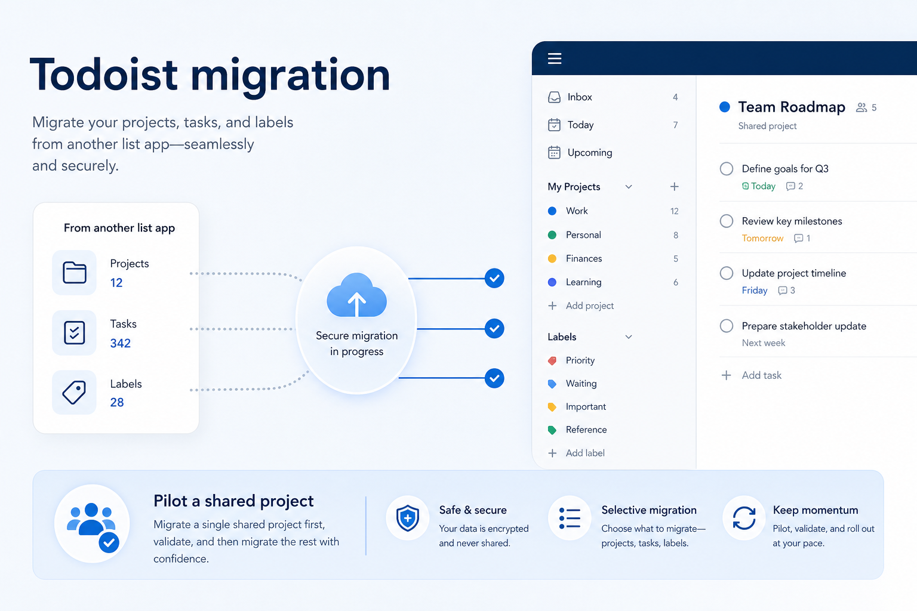Click the yellow color dot of Finances project

click(552, 258)
